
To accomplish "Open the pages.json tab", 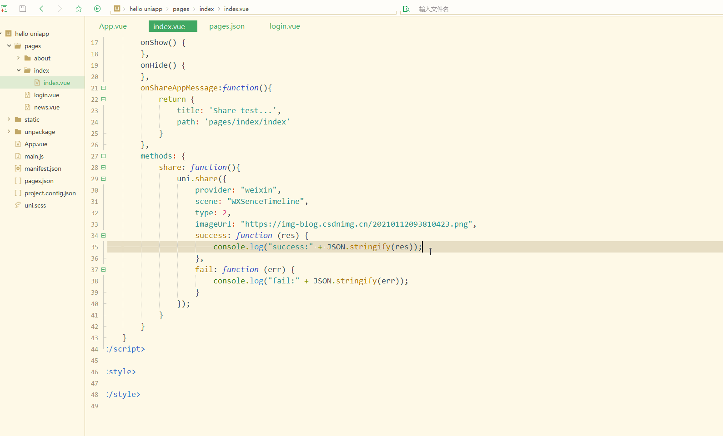I will (227, 26).
